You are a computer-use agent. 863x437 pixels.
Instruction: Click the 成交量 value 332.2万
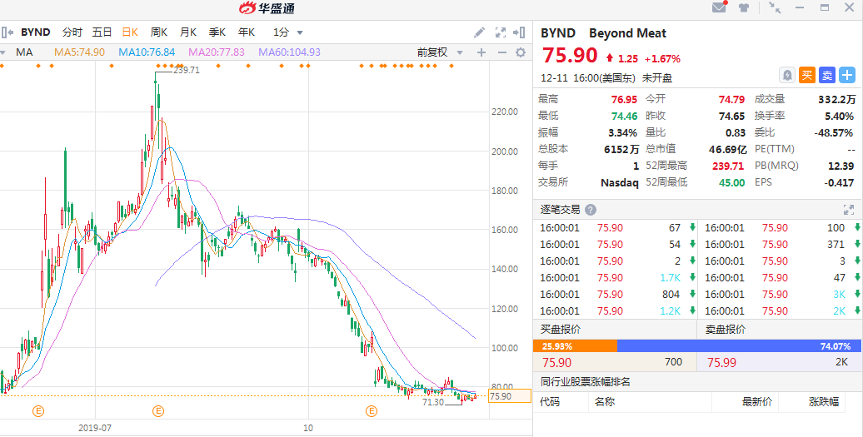(x=836, y=100)
